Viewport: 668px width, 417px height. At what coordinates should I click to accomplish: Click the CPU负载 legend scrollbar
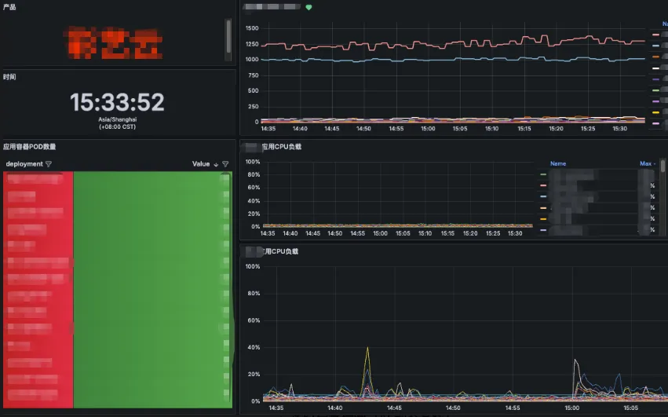pos(663,166)
